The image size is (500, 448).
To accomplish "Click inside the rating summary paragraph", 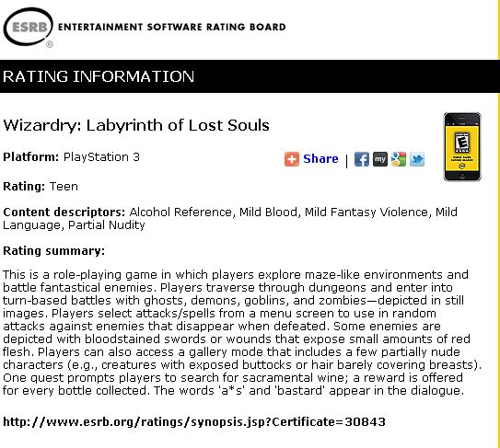I will click(242, 333).
